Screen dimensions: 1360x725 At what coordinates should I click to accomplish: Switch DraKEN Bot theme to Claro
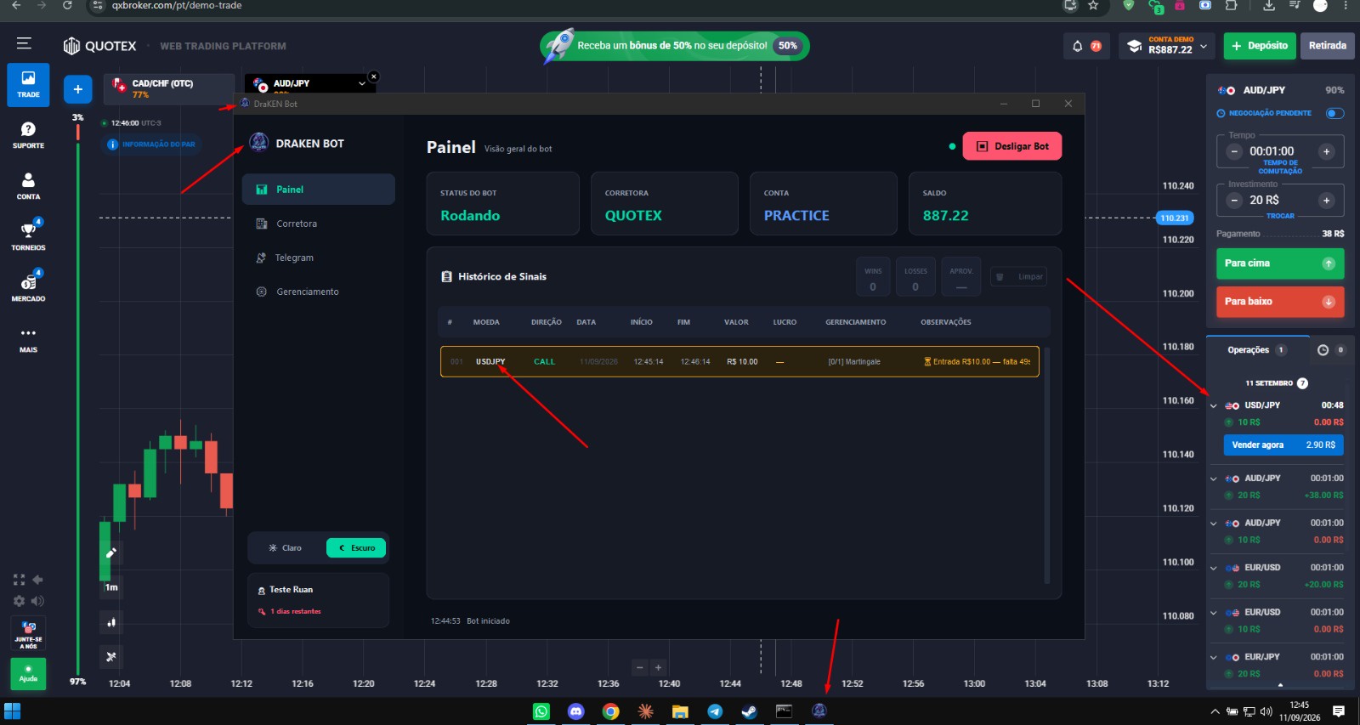[286, 548]
